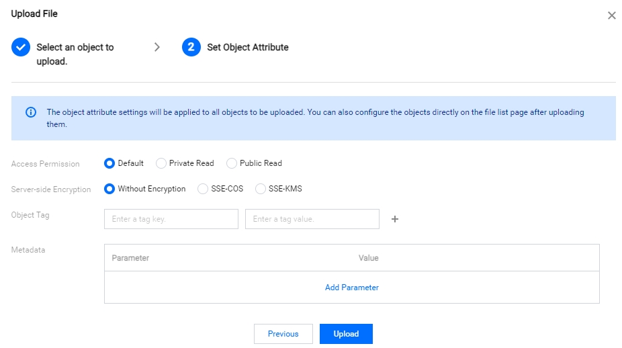The image size is (622, 348).
Task: Click the Object Tag label
Action: tap(30, 215)
